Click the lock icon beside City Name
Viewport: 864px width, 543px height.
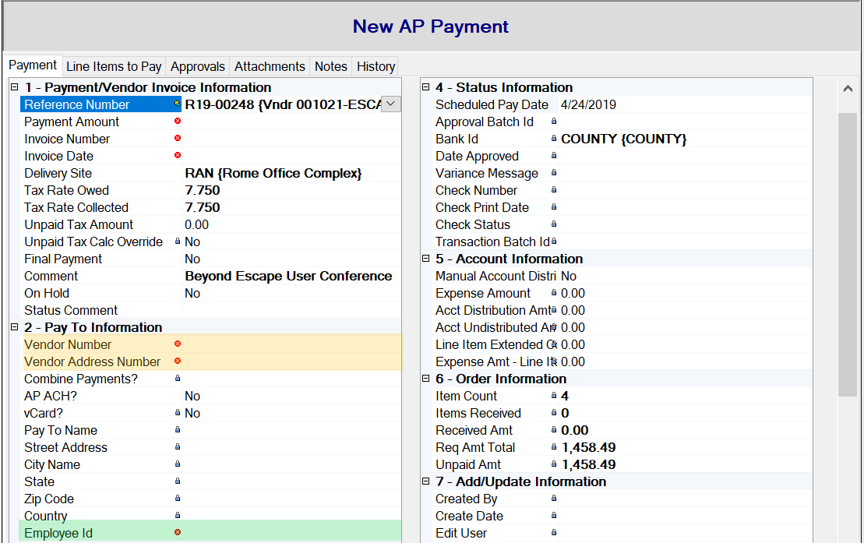[178, 464]
